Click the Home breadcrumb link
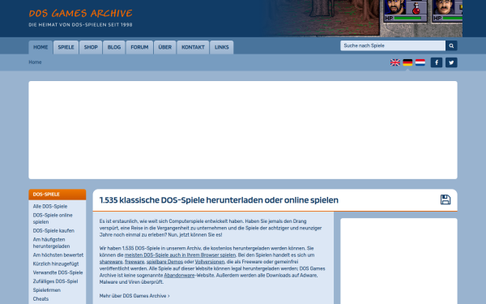The height and width of the screenshot is (304, 486). point(35,62)
